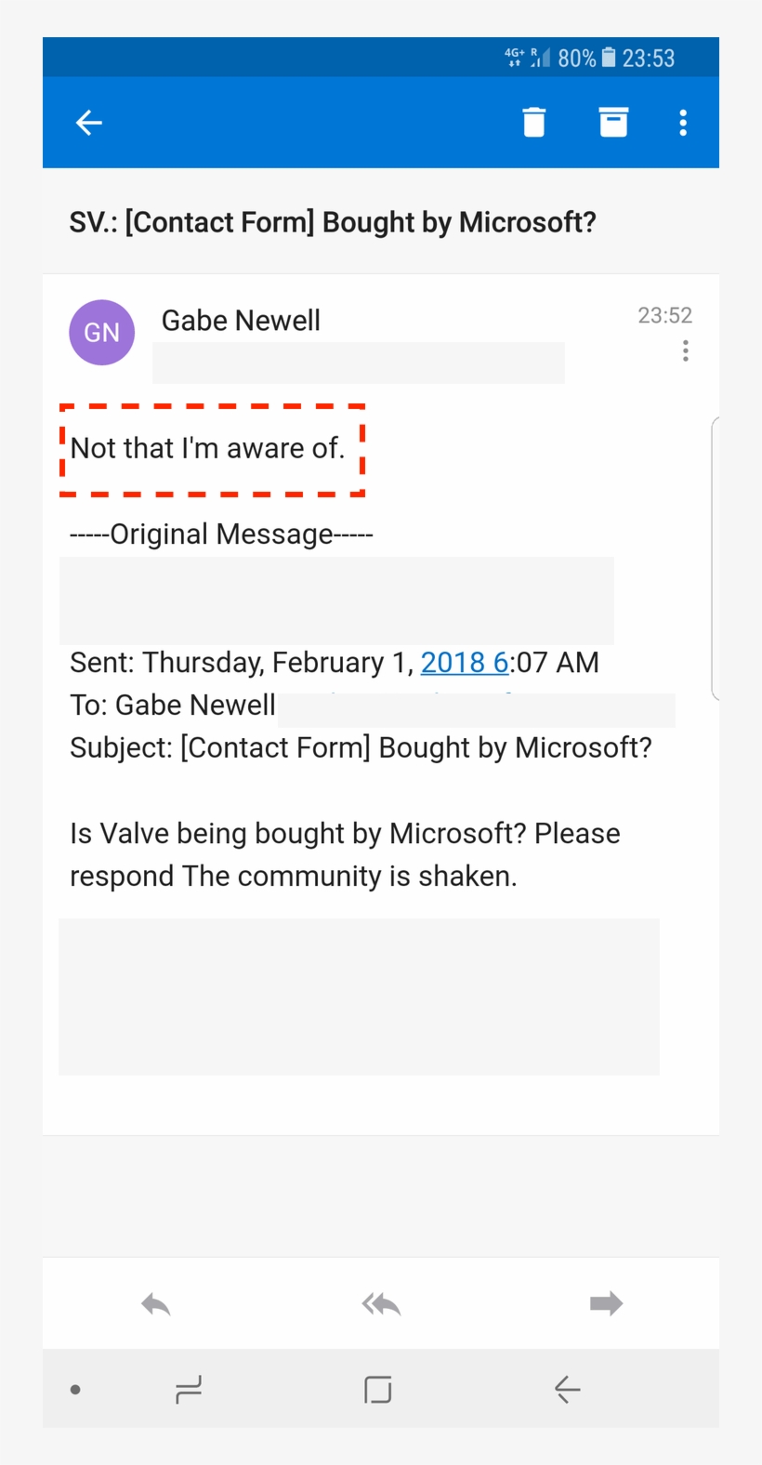Screen dimensions: 762x1465
Task: Reply to Gabe Newell's email
Action: [154, 1303]
